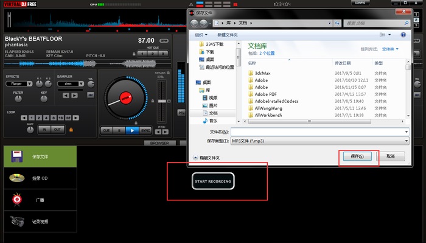Open the 文件夹 sort dropdown

(x=390, y=49)
